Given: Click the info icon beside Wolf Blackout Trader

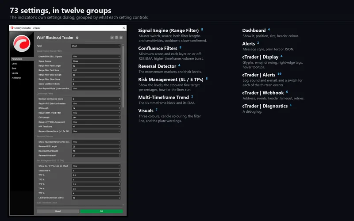Looking at the screenshot, I should 77,38.
